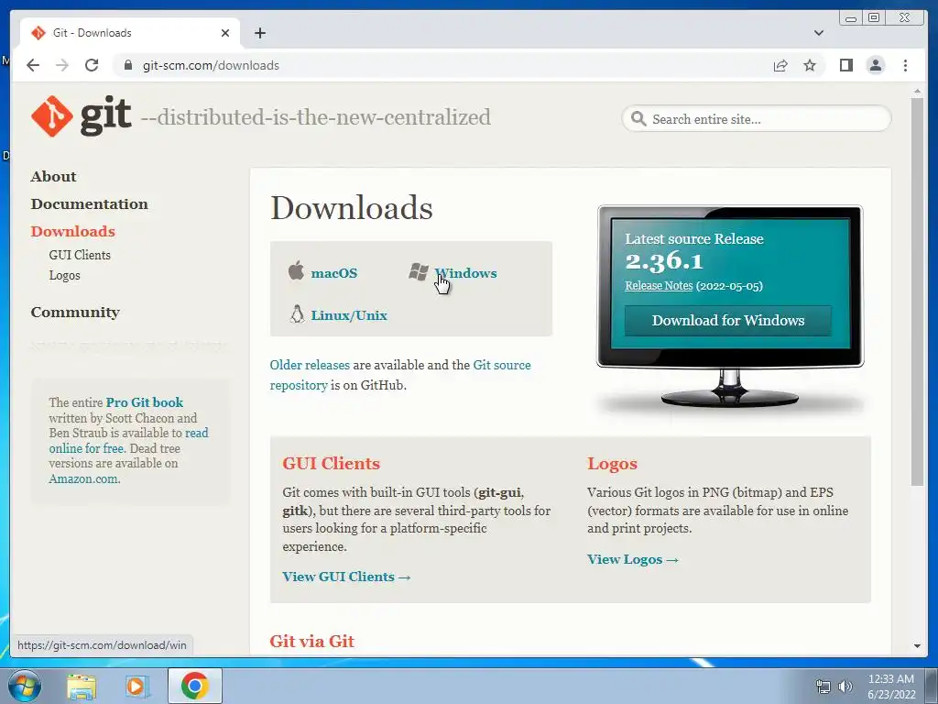Screen dimensions: 938x704
Task: Bookmark this page with the star icon
Action: 810,65
